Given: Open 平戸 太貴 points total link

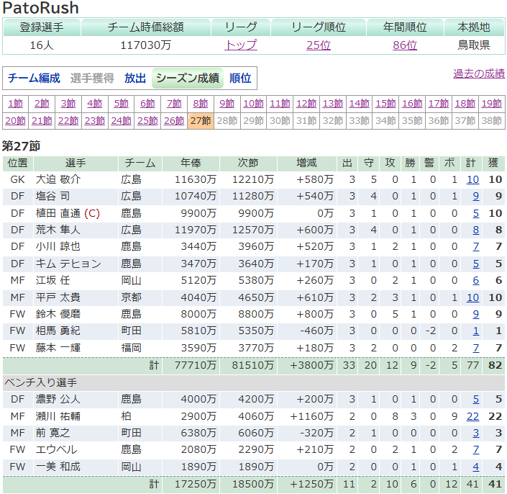Looking at the screenshot, I should (x=472, y=297).
